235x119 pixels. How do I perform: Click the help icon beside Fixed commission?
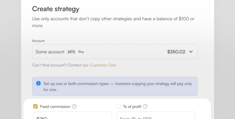pyautogui.click(x=74, y=106)
